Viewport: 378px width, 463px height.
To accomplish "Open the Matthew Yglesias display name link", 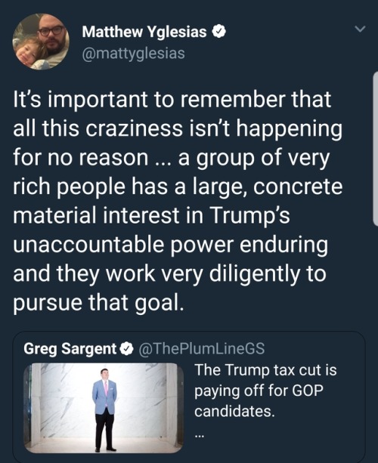I will point(144,32).
